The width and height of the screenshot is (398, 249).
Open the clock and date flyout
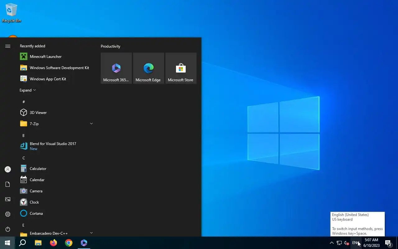371,243
